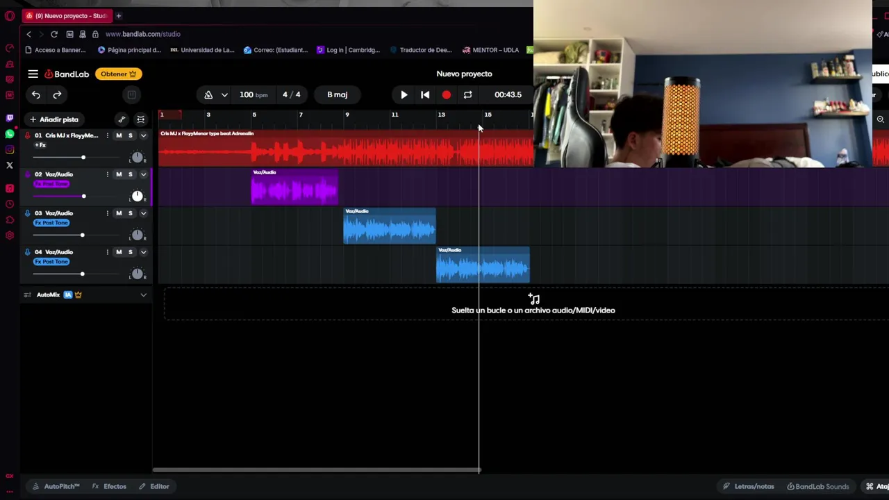The image size is (889, 500).
Task: Open the Letras/notas panel
Action: (x=749, y=486)
